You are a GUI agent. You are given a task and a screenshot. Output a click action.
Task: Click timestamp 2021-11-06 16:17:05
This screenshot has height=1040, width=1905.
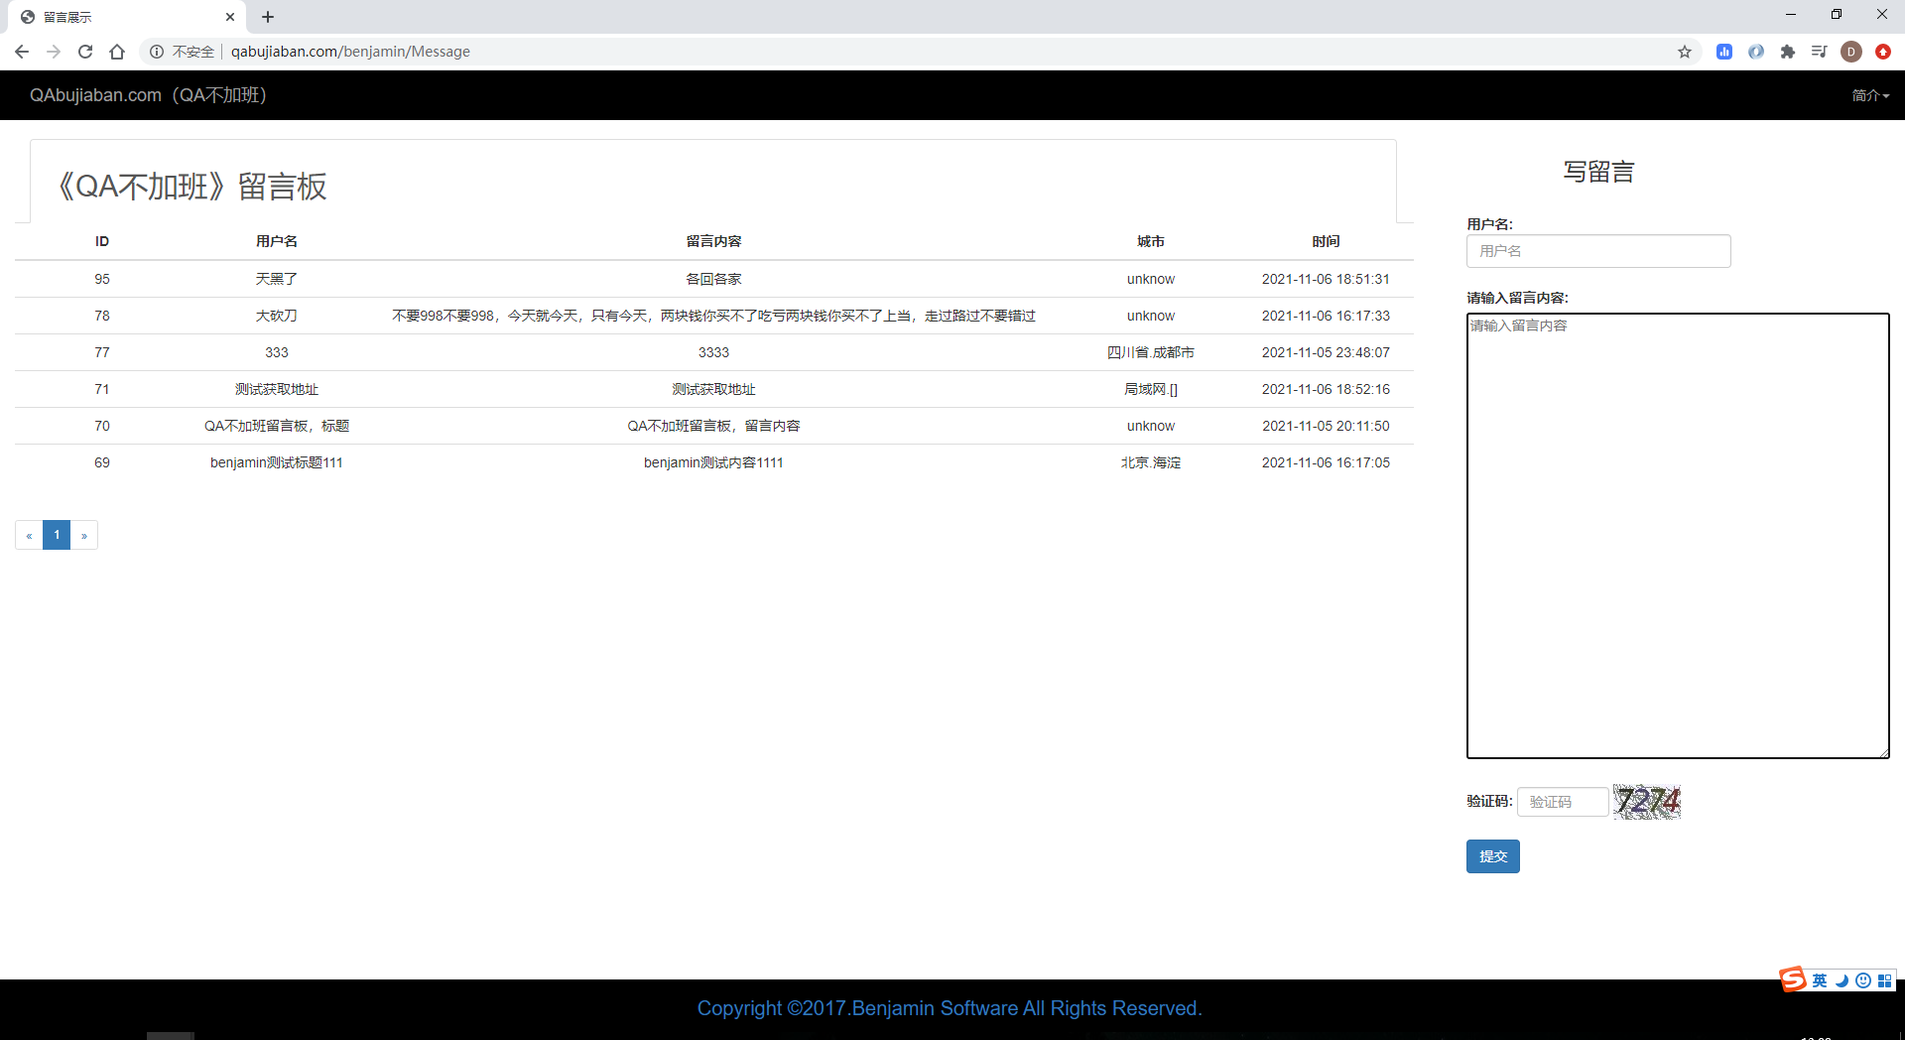coord(1326,462)
